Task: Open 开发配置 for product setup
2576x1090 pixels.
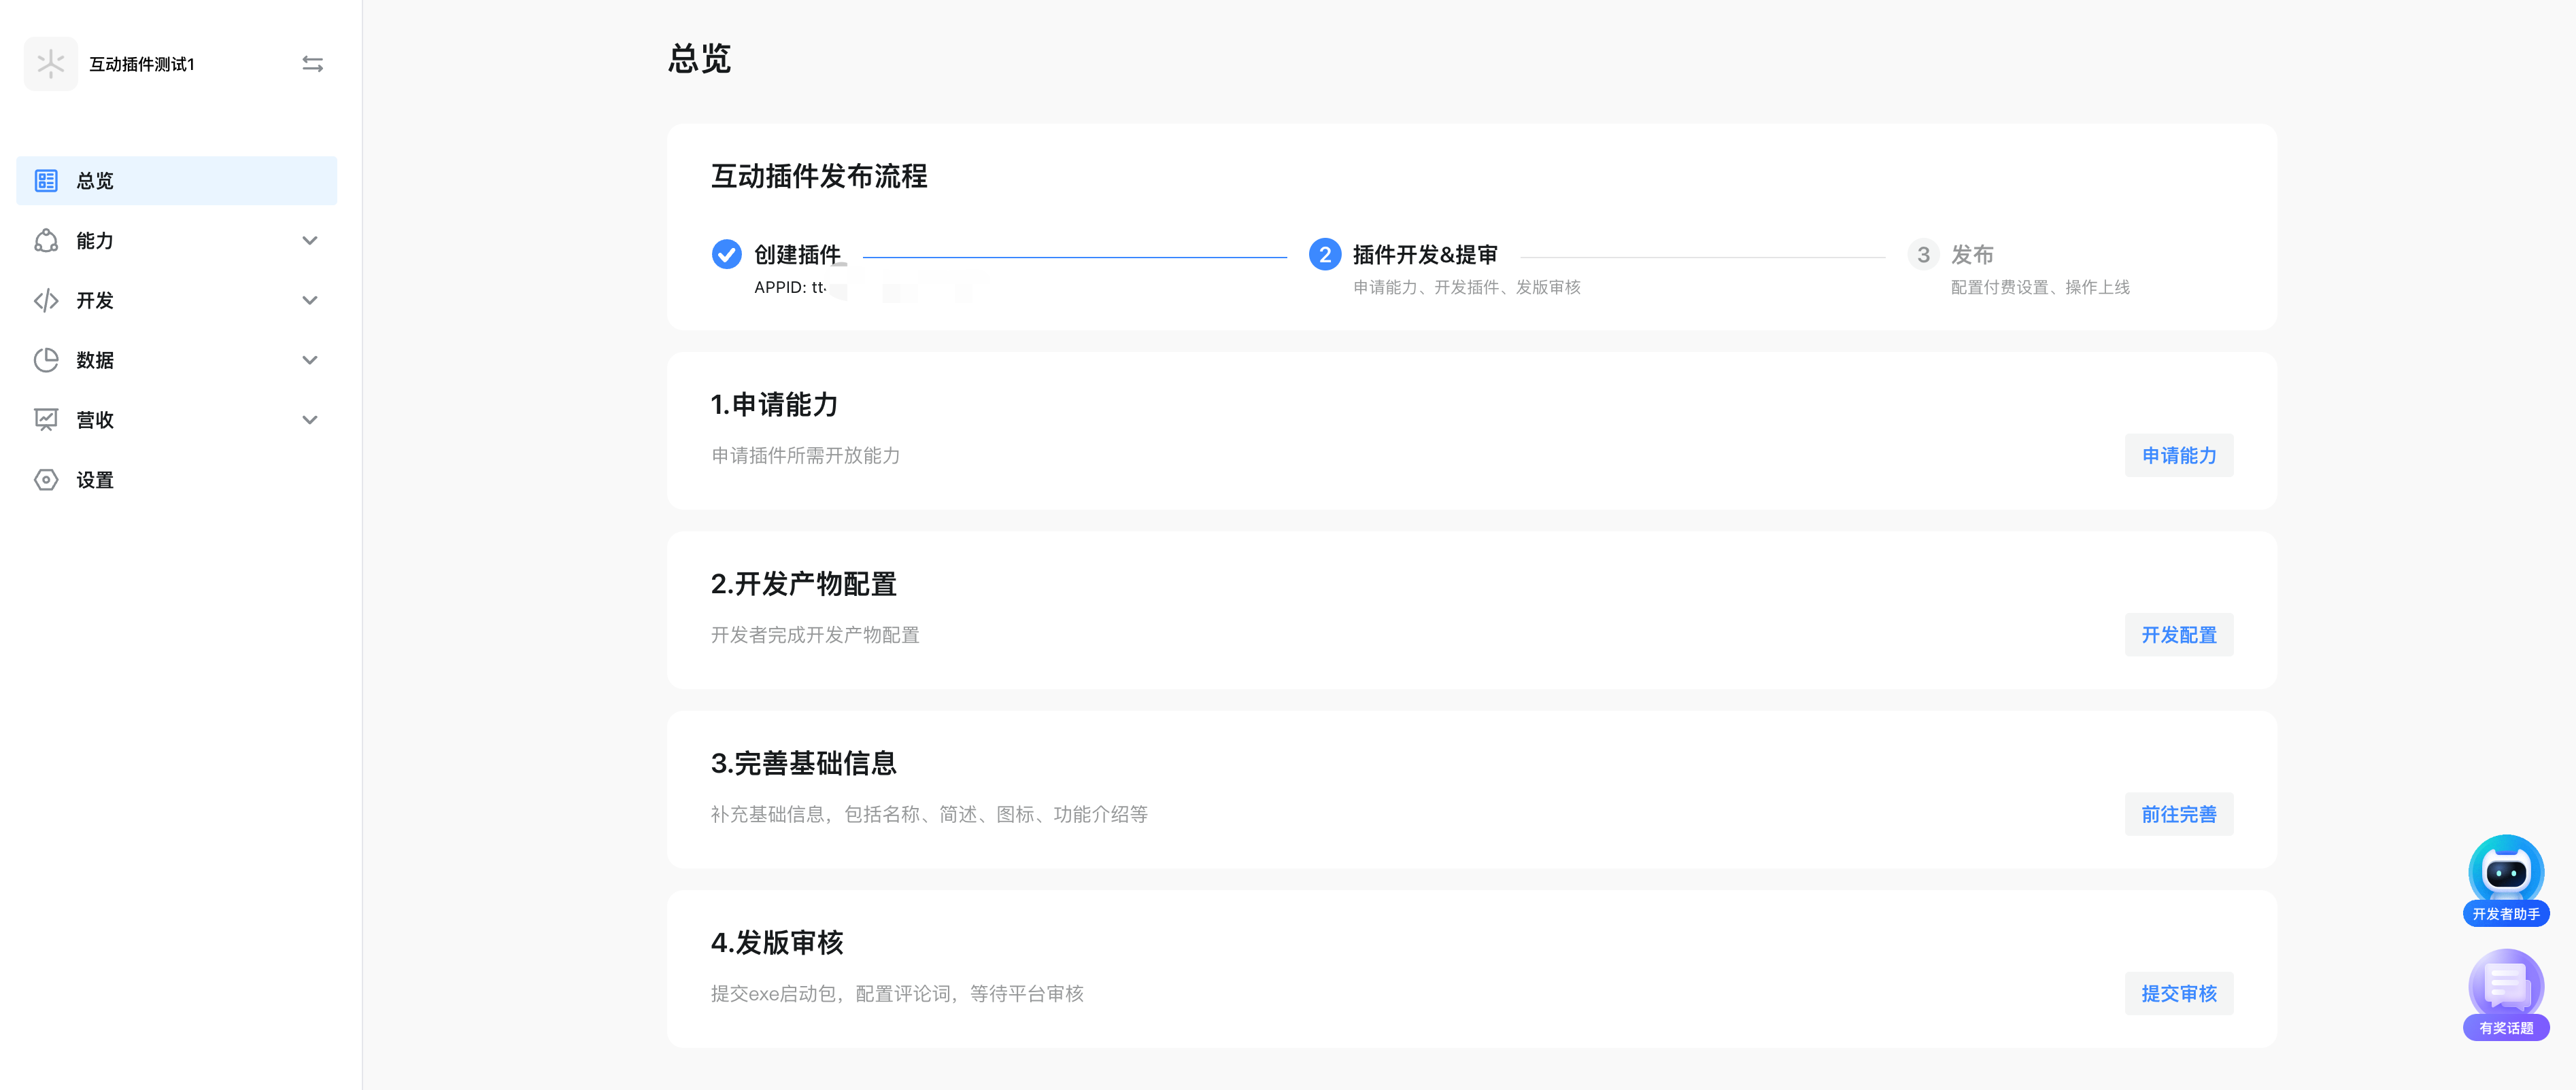Action: pyautogui.click(x=2179, y=635)
